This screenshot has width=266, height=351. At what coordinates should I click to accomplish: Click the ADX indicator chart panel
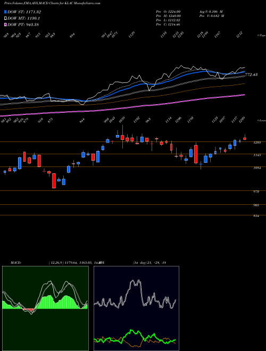click(136, 308)
